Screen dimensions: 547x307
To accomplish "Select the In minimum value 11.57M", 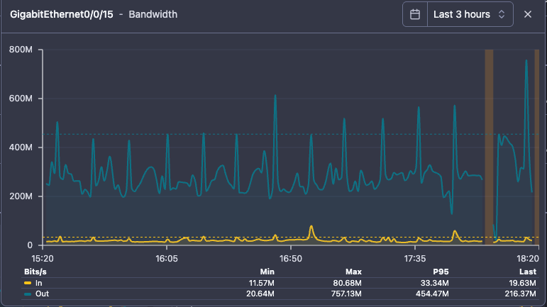I will click(261, 283).
